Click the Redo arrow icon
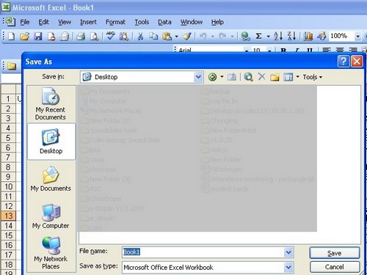Image resolution: width=367 pixels, height=275 pixels. (223, 37)
